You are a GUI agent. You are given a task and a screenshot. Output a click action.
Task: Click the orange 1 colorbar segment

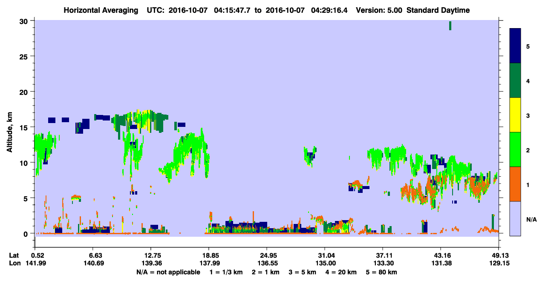point(515,184)
